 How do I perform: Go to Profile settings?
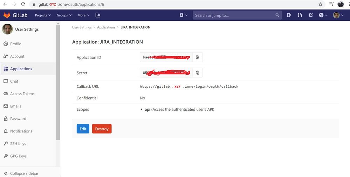[16, 44]
